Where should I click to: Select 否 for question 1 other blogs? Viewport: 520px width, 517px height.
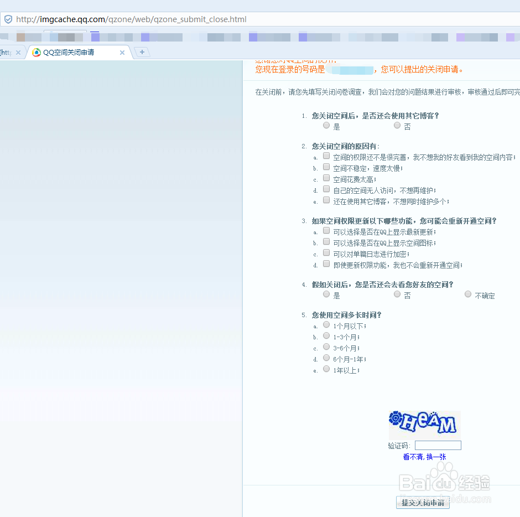pos(397,125)
